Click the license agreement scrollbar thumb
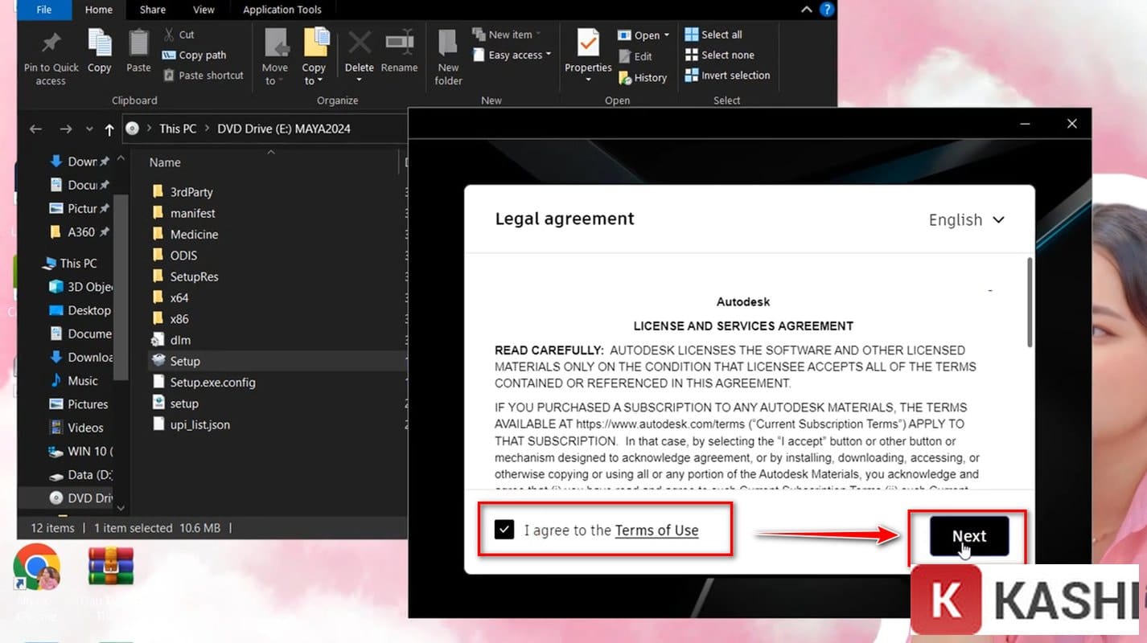 tap(1029, 301)
